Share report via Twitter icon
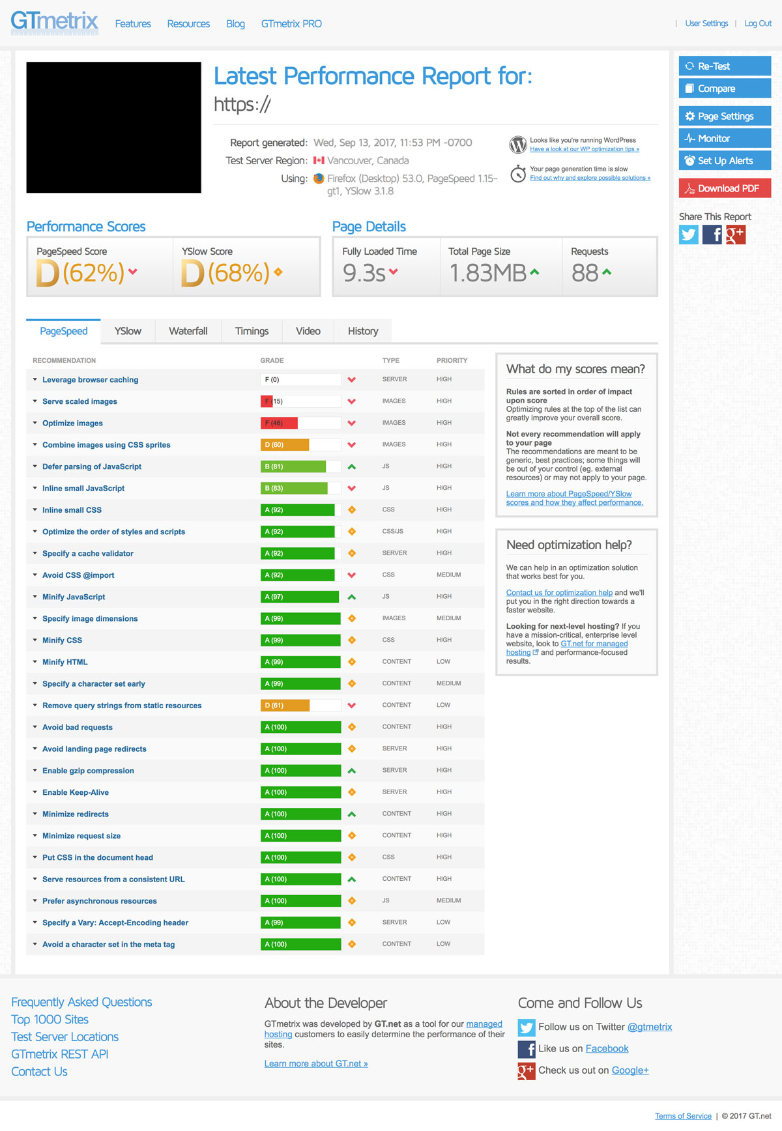782x1131 pixels. [x=689, y=235]
